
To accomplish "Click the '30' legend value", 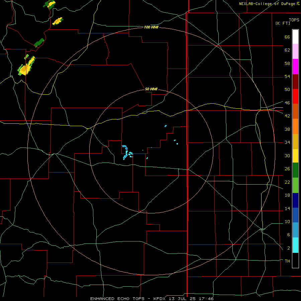I will pyautogui.click(x=287, y=156).
